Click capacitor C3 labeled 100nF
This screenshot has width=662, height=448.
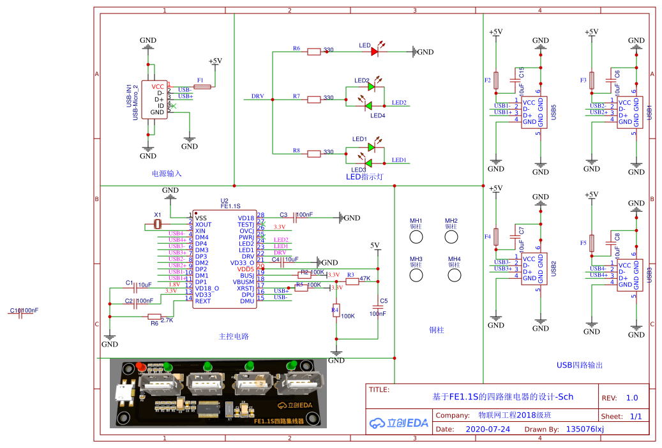click(296, 216)
